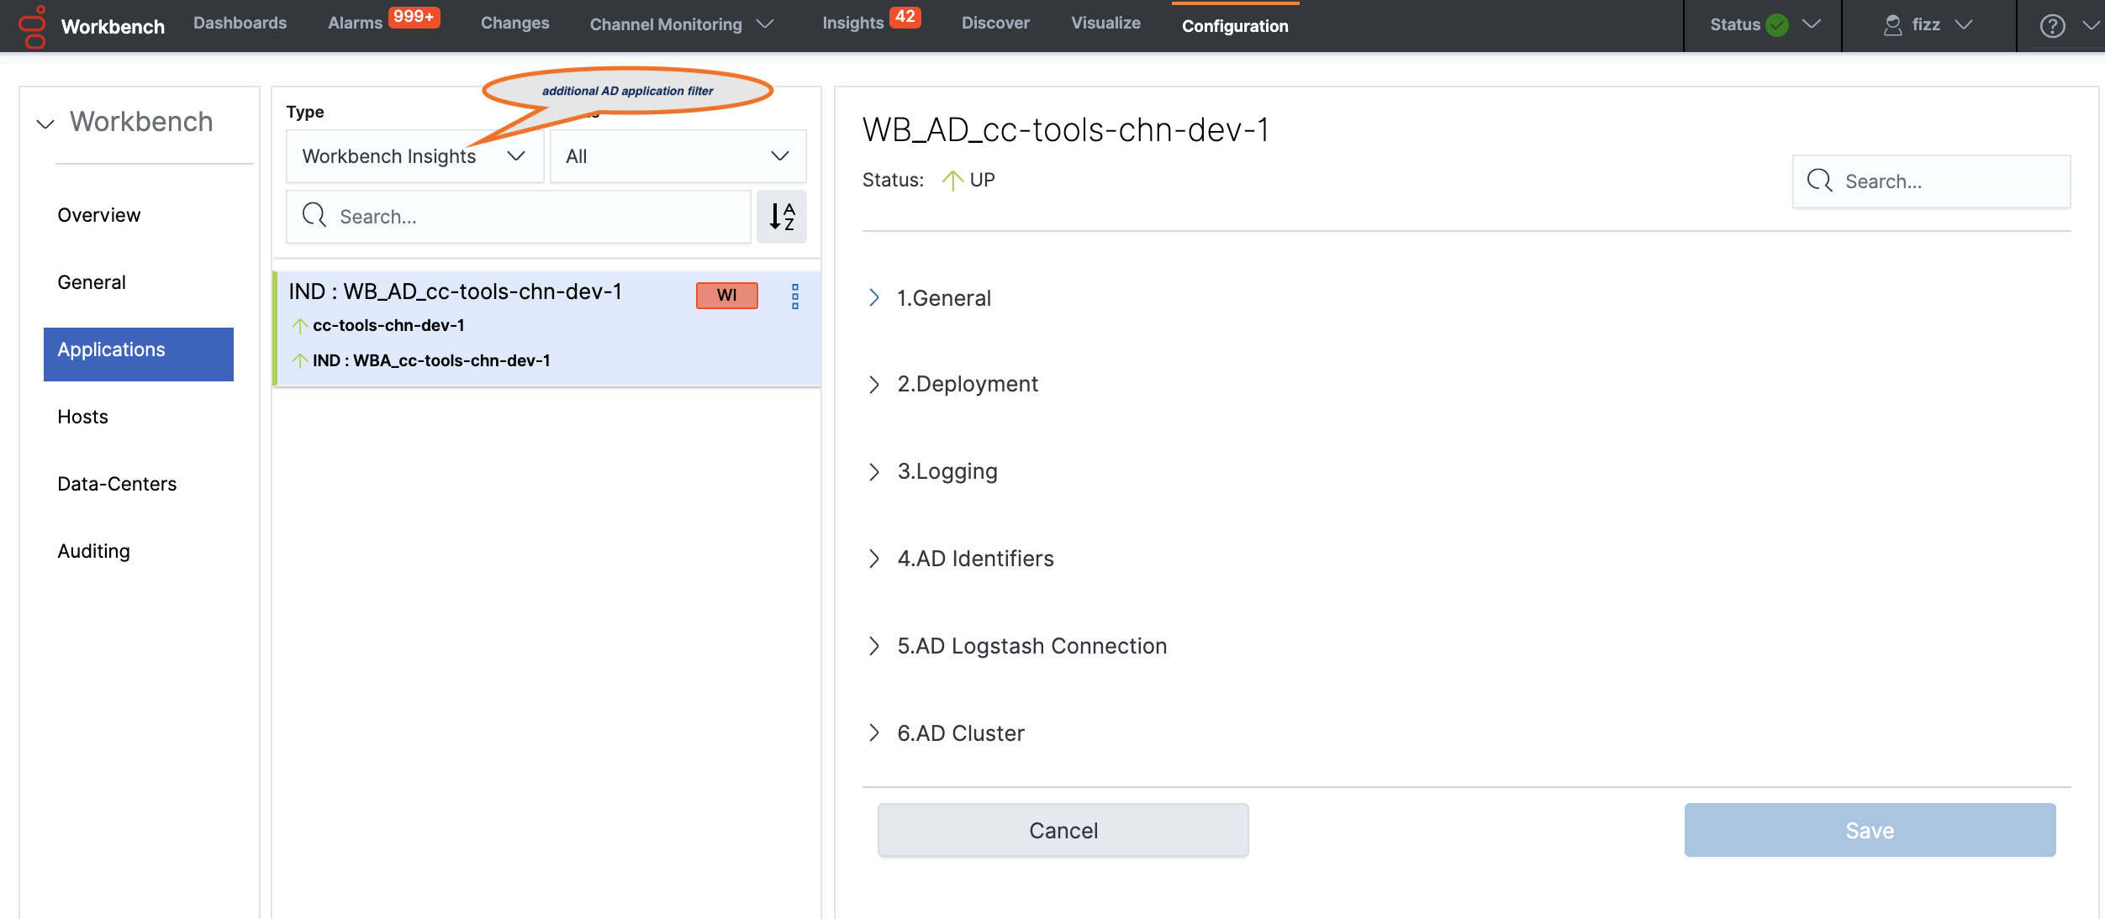Click the fizz user profile icon
This screenshot has width=2105, height=919.
point(1892,25)
